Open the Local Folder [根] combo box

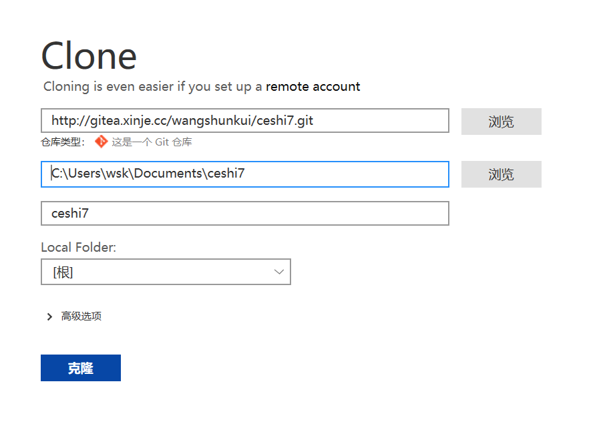pos(166,272)
